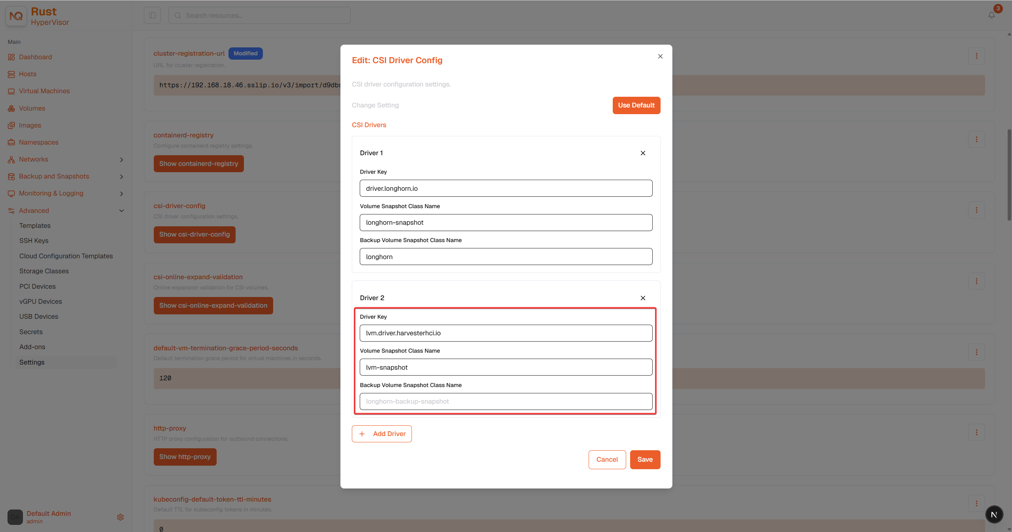Open user settings gear icon
The width and height of the screenshot is (1012, 532).
(121, 517)
